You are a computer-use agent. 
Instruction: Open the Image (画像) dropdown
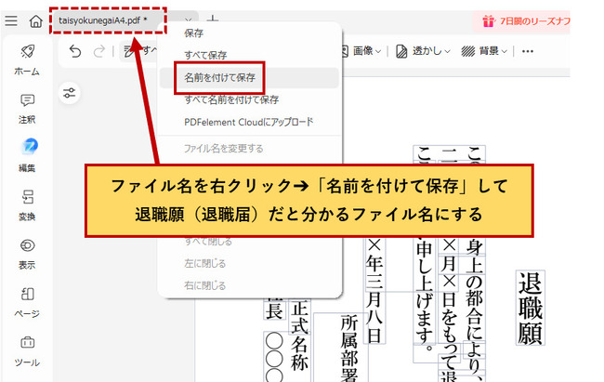click(x=361, y=51)
